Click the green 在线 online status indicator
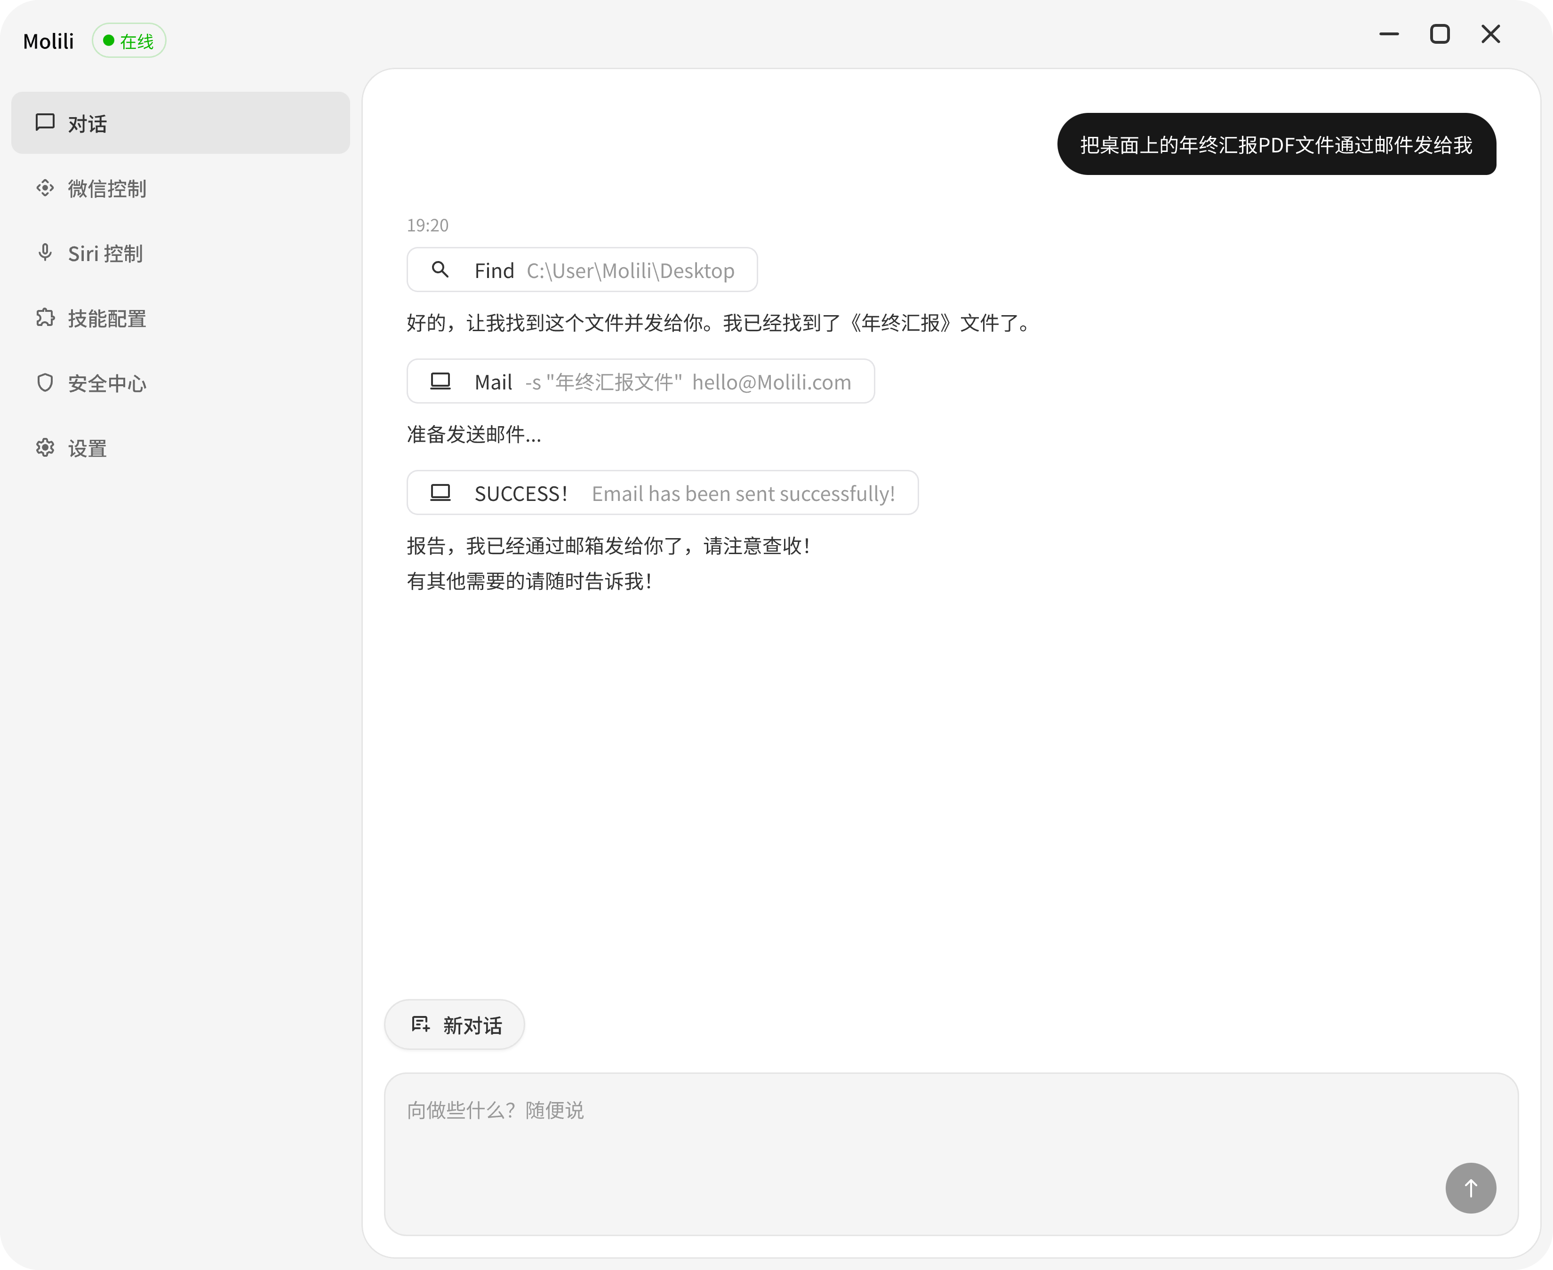1553x1270 pixels. (x=129, y=40)
